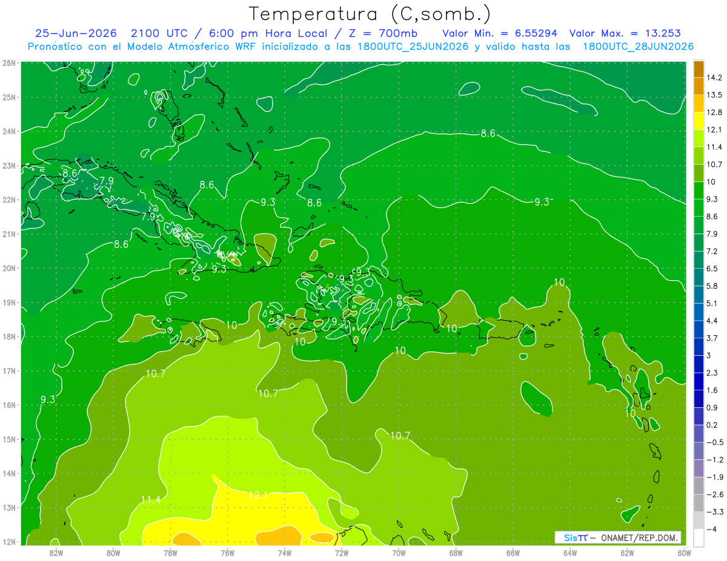727x561 pixels.
Task: Click the '13.5' colorbar label
Action: [x=715, y=95]
